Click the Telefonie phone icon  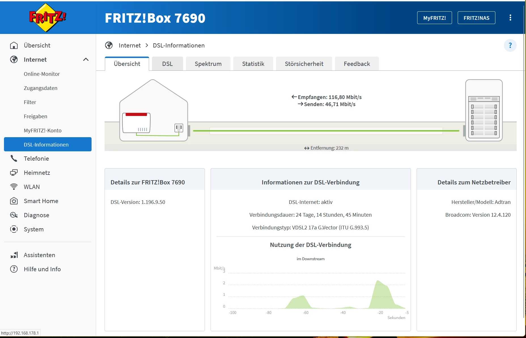click(x=14, y=159)
